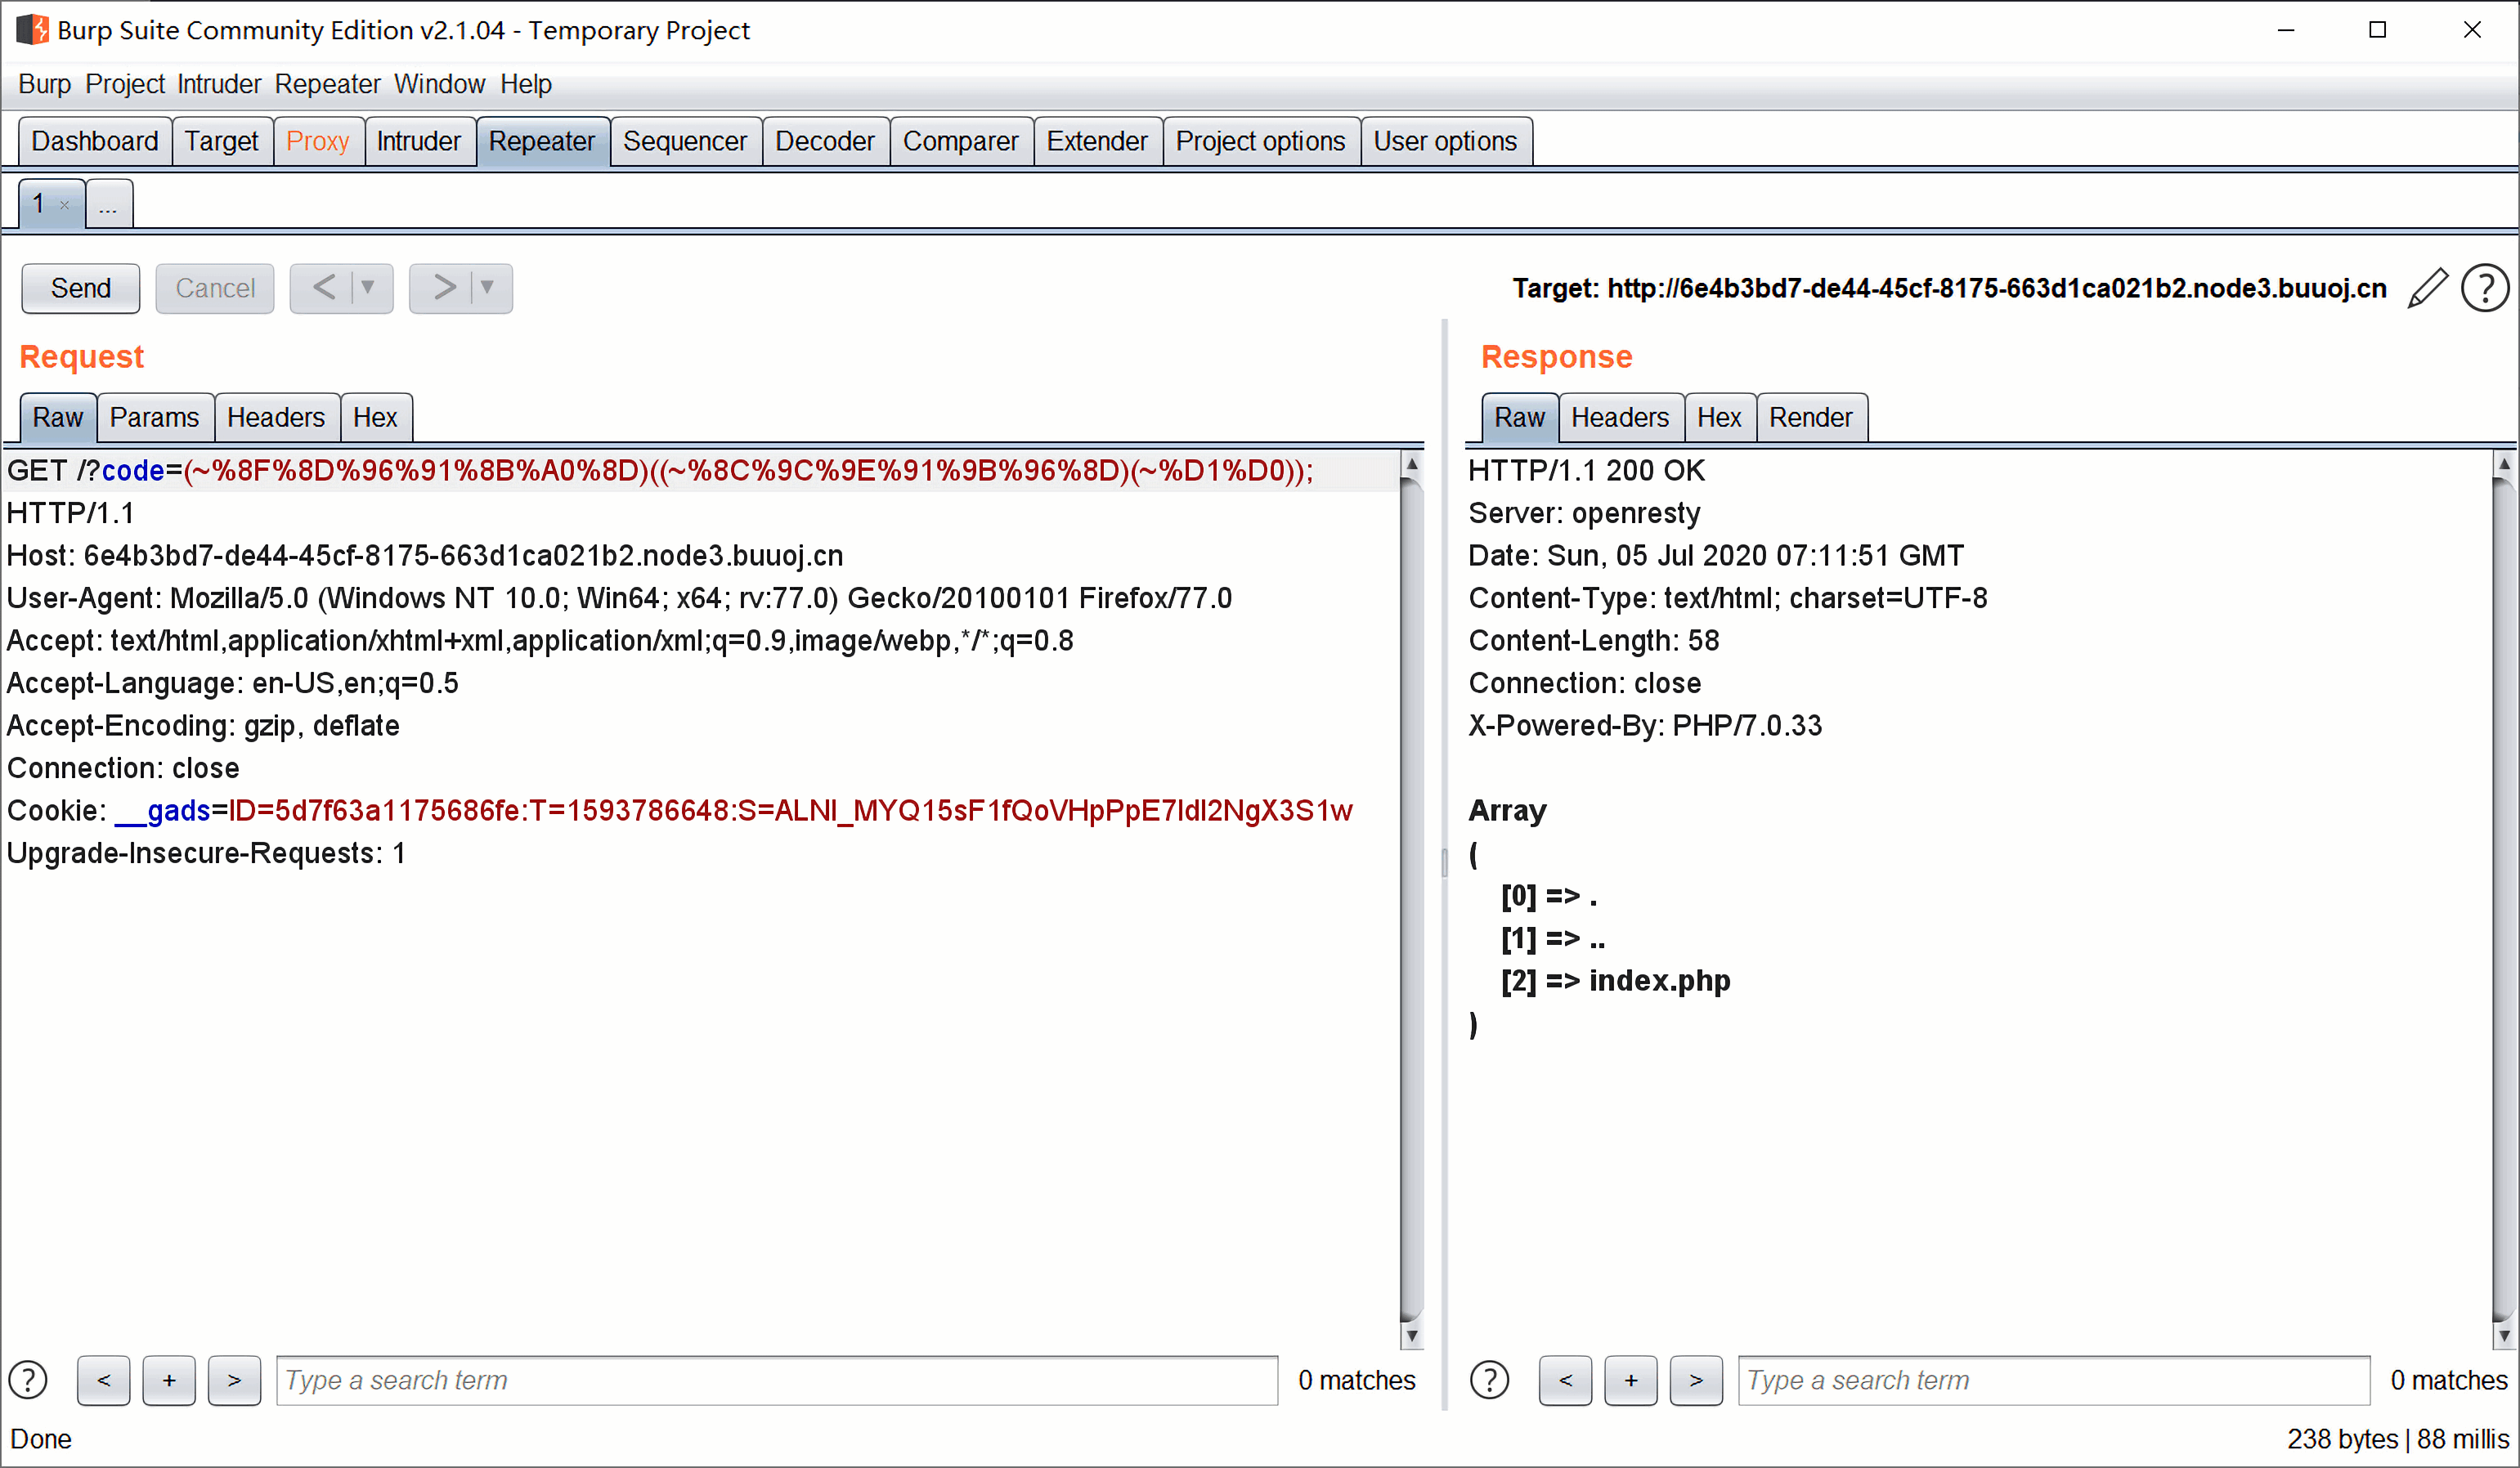This screenshot has width=2520, height=1468.
Task: Click the response navigation left arrow
Action: tap(1561, 1379)
